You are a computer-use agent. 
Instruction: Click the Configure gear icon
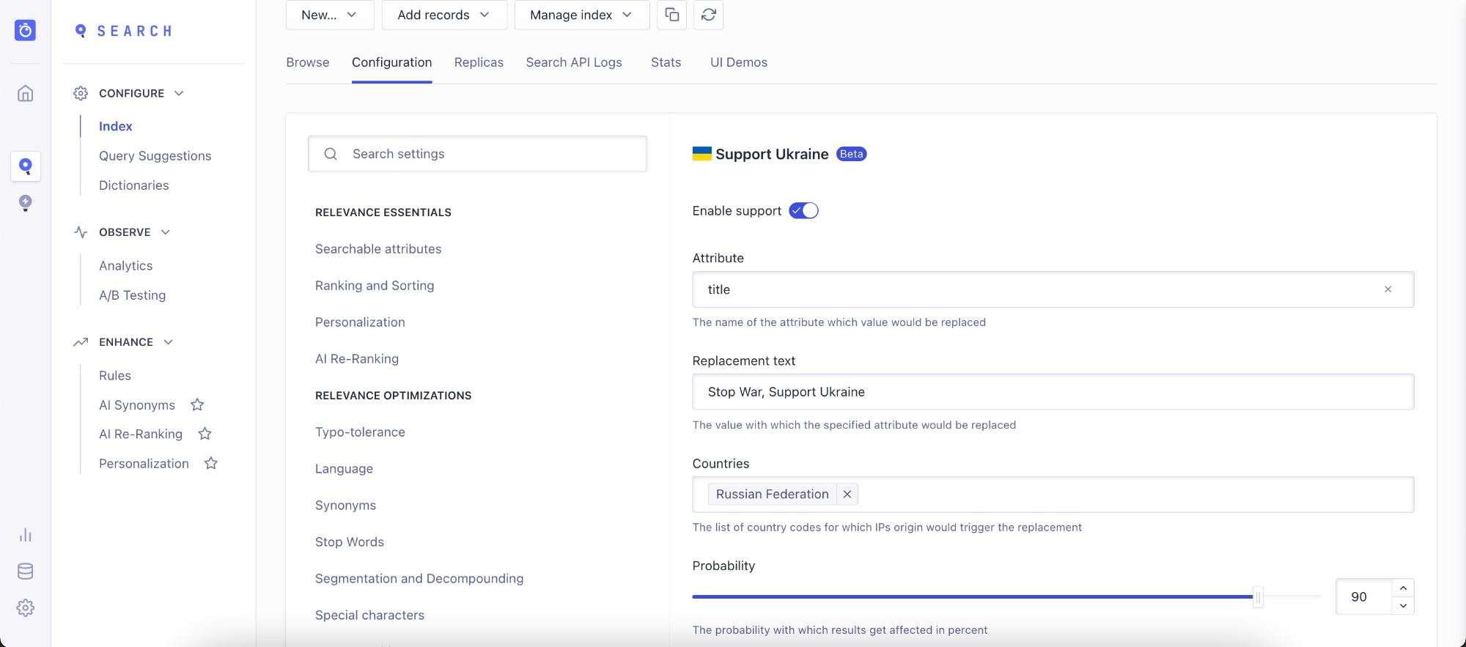tap(81, 93)
